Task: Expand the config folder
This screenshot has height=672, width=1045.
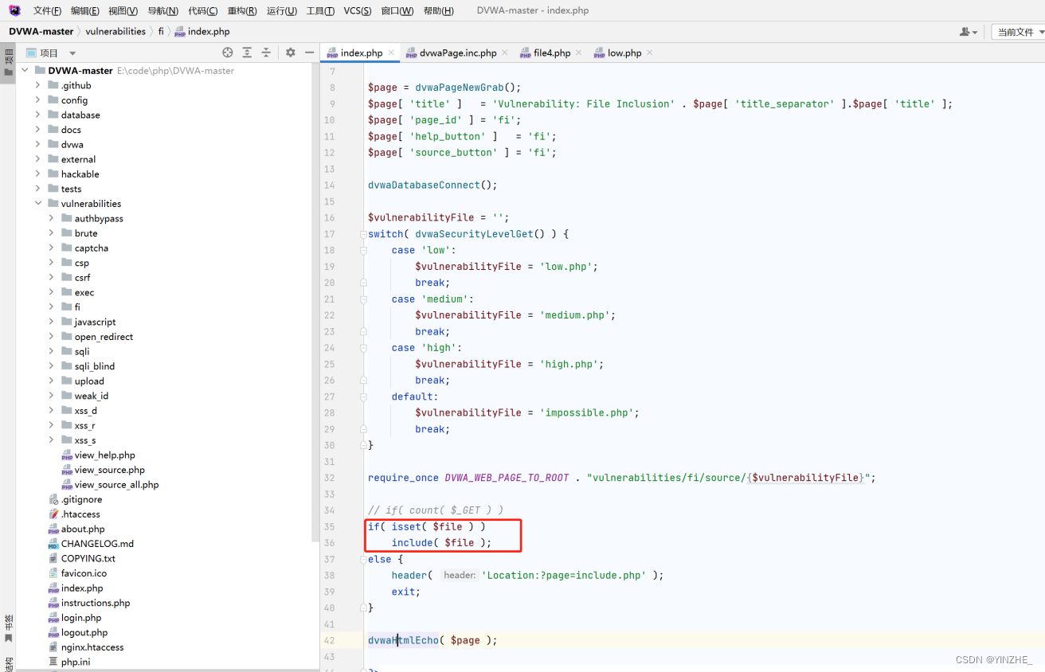Action: (37, 100)
